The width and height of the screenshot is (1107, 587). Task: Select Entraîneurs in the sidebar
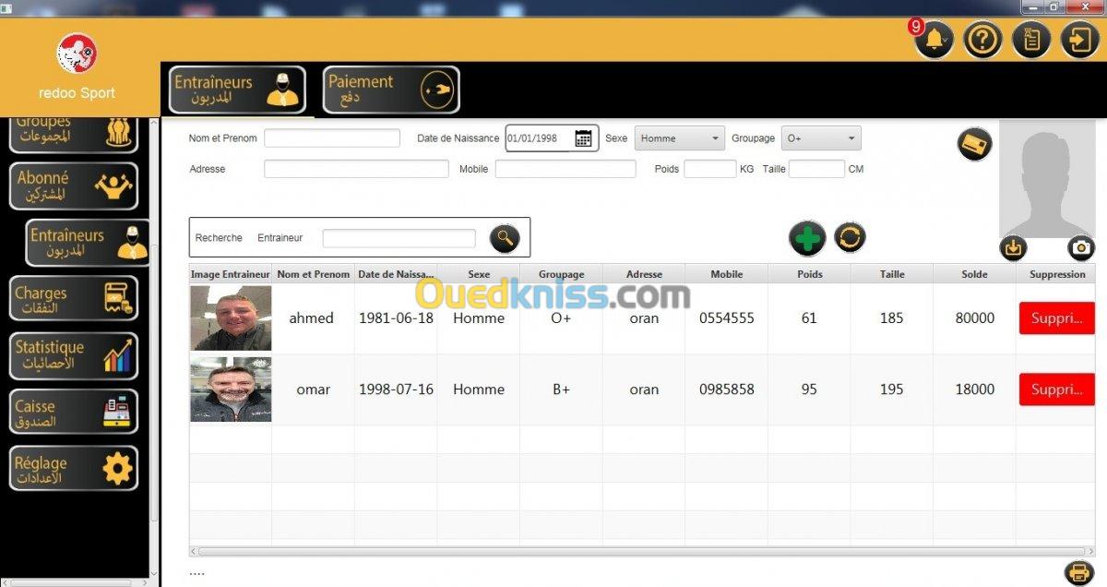[x=89, y=243]
